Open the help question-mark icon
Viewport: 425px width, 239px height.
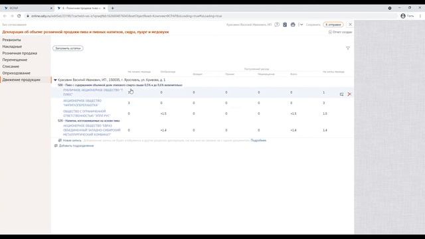coord(277,25)
